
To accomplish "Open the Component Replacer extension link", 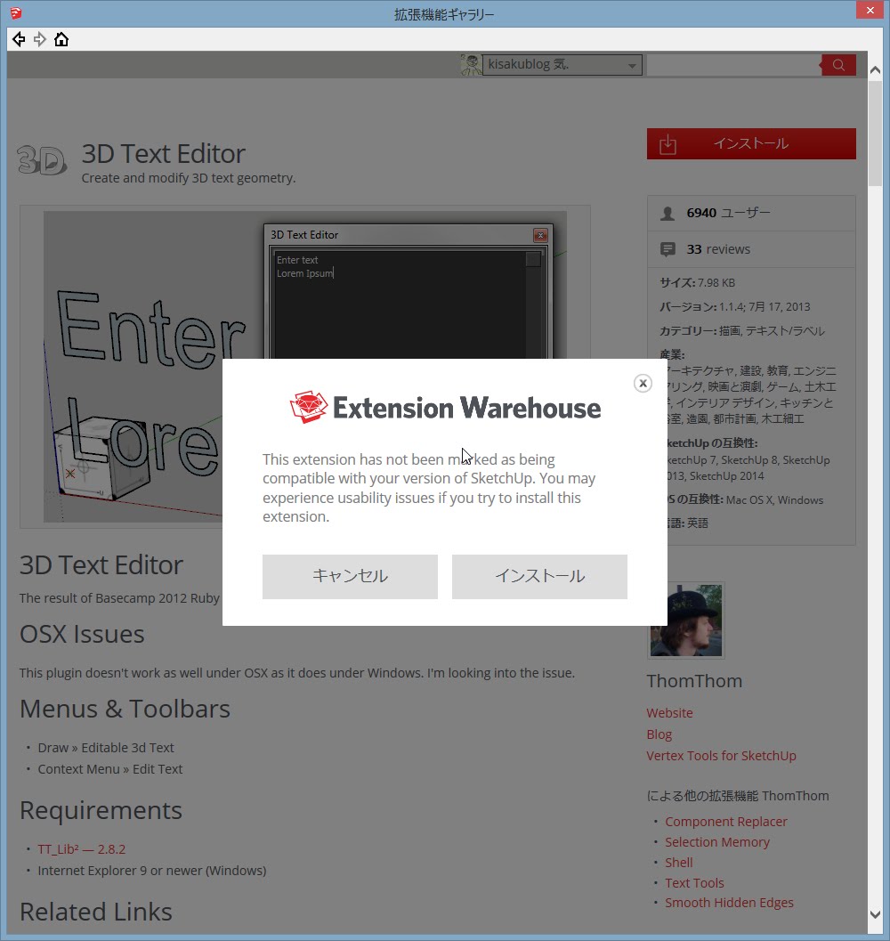I will [725, 822].
